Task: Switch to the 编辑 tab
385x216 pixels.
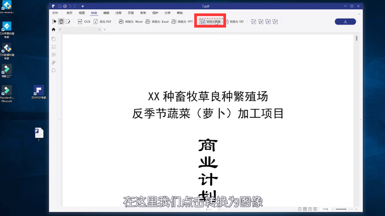Action: (x=106, y=13)
